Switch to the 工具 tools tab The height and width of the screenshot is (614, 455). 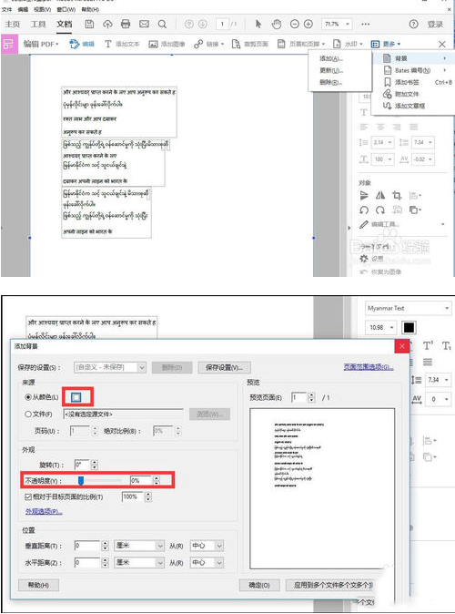coord(38,25)
